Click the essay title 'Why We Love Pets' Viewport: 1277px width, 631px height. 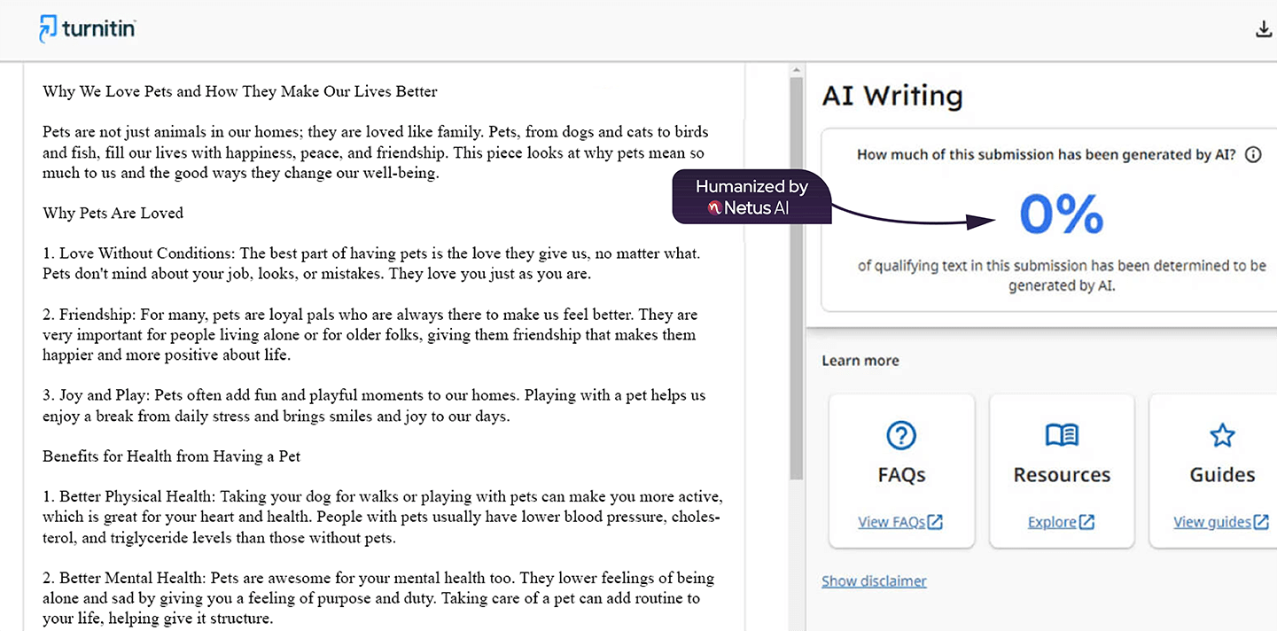(240, 91)
